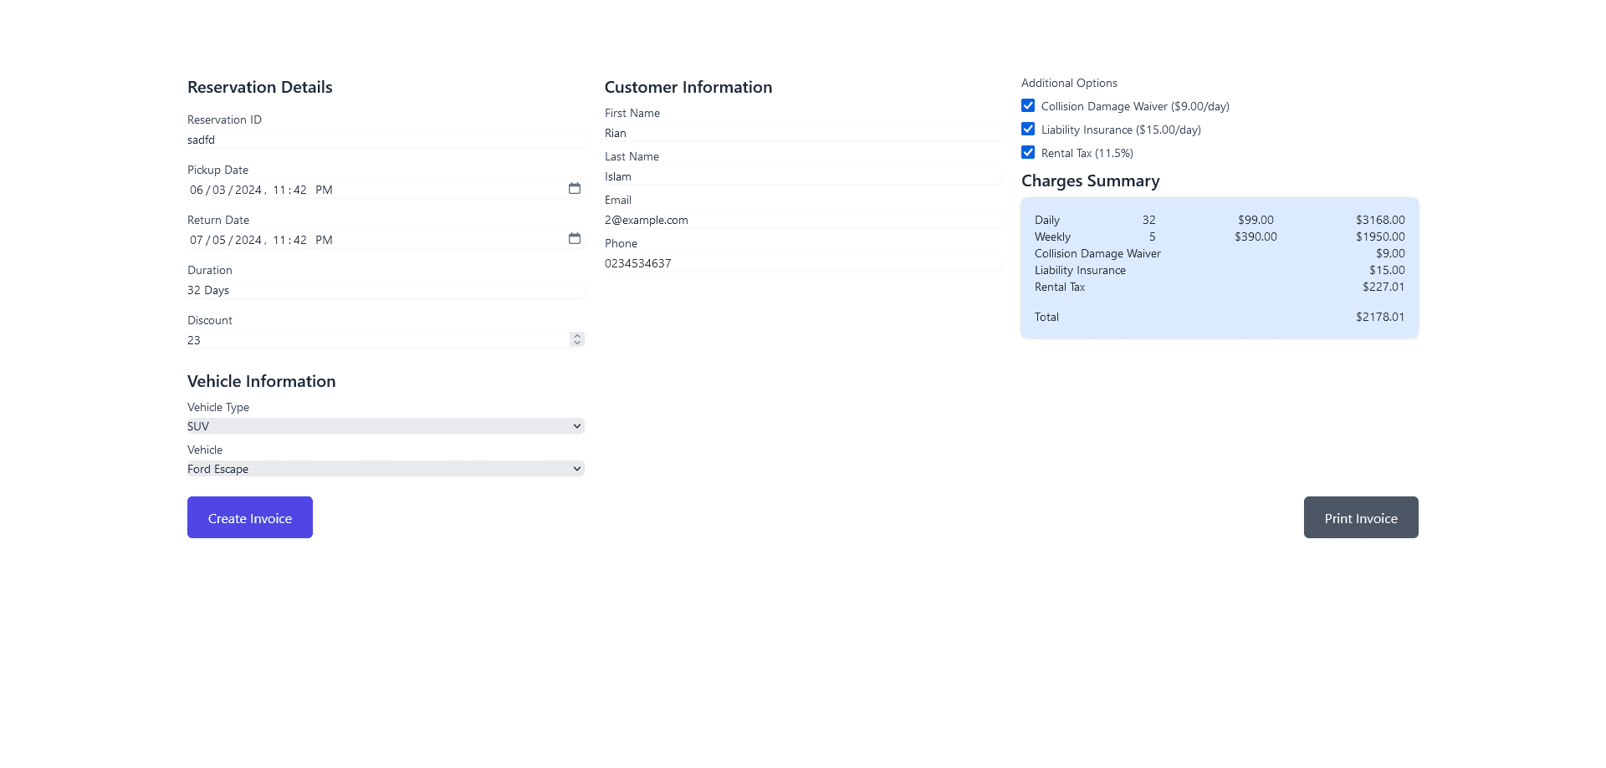Select the Phone number input field
This screenshot has width=1606, height=768.
click(803, 263)
